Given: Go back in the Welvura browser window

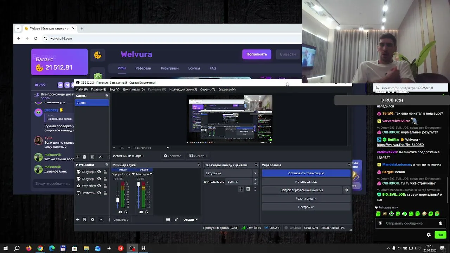Looking at the screenshot, I should tap(19, 38).
